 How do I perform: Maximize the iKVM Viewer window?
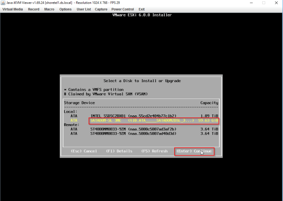click(263, 3)
